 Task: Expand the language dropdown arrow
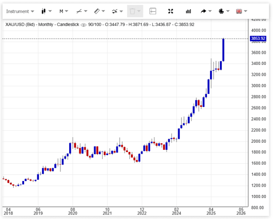[246, 11]
